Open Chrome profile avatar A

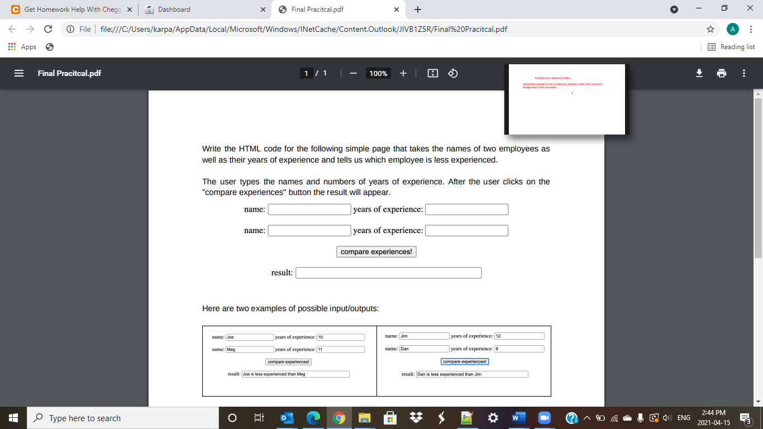click(x=733, y=29)
